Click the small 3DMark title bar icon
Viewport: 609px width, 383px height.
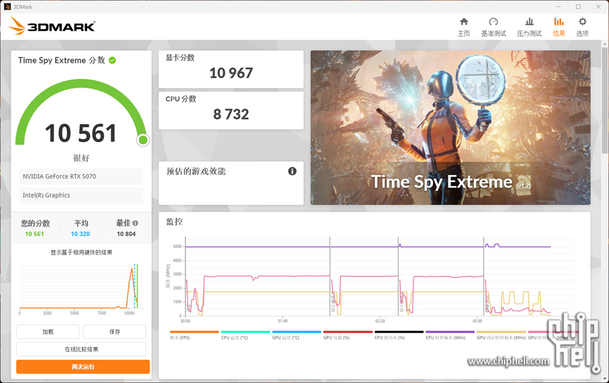(x=7, y=7)
